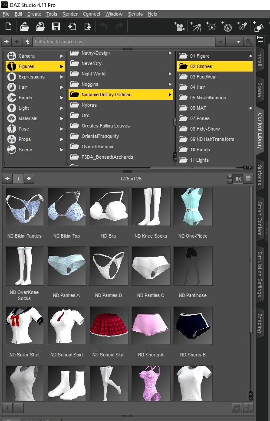Open the Create menu
Viewport: 270px width, 421px height.
point(34,14)
